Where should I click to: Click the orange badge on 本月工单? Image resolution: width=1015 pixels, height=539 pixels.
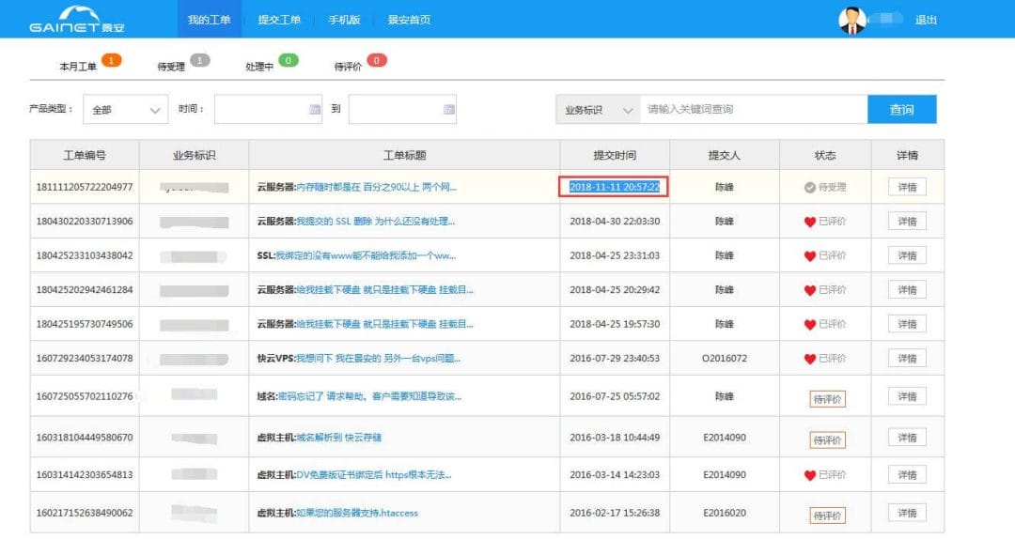pos(112,61)
